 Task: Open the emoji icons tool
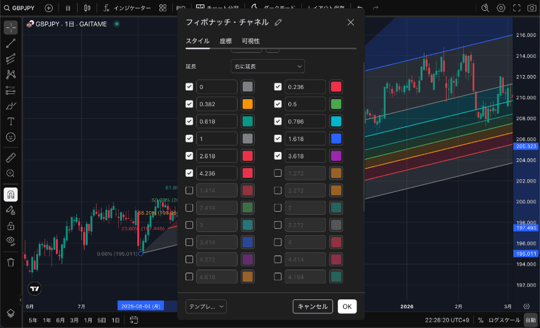pos(11,137)
